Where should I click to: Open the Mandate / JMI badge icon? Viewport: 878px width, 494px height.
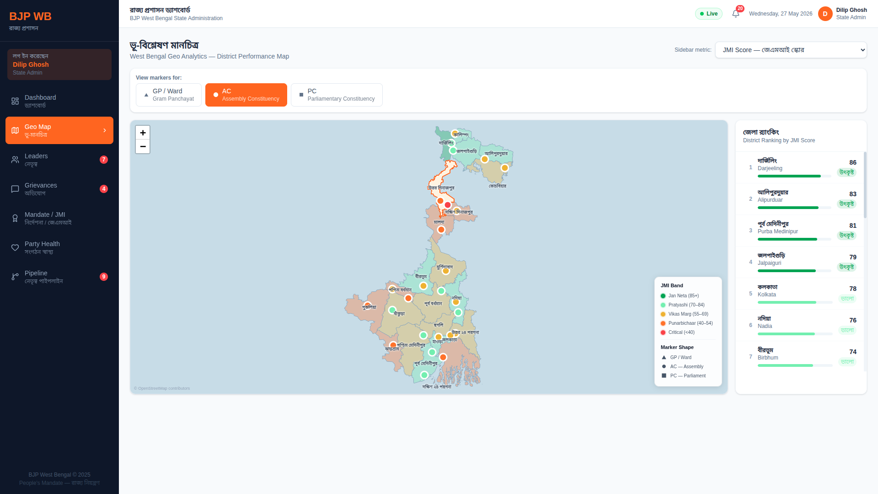tap(15, 218)
